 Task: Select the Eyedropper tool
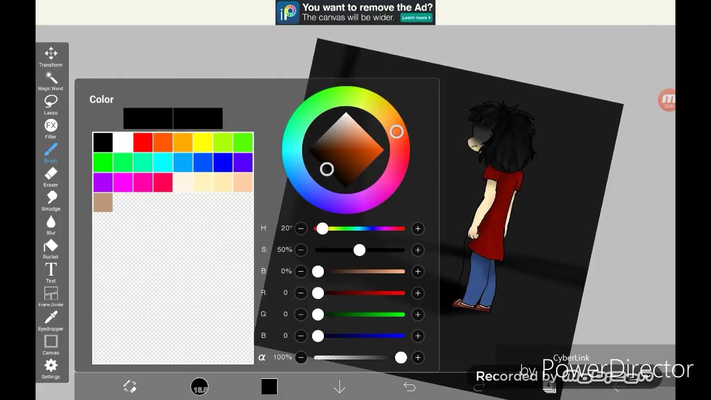(x=51, y=321)
